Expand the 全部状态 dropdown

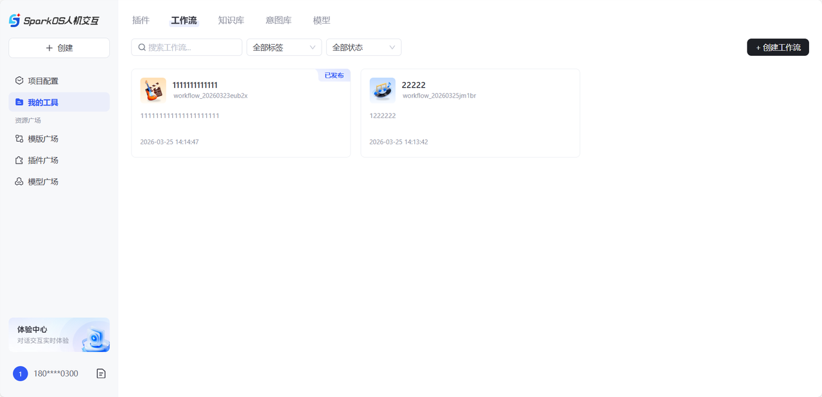tap(363, 47)
